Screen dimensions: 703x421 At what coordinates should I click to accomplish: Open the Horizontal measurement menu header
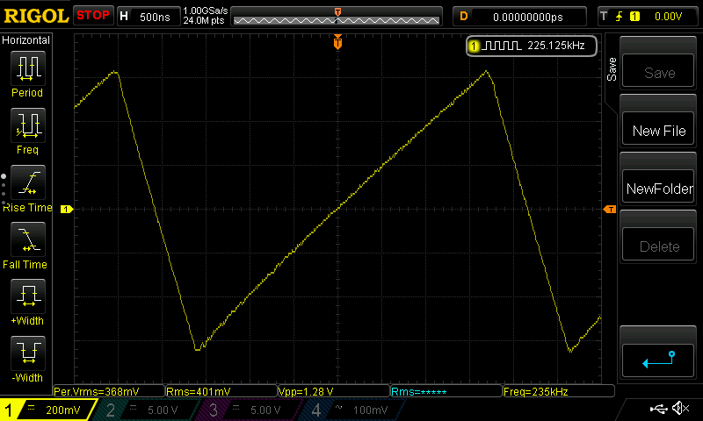(x=26, y=40)
